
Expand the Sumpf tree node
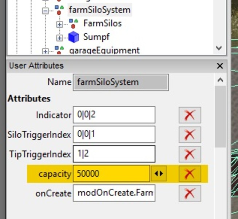coord(60,38)
